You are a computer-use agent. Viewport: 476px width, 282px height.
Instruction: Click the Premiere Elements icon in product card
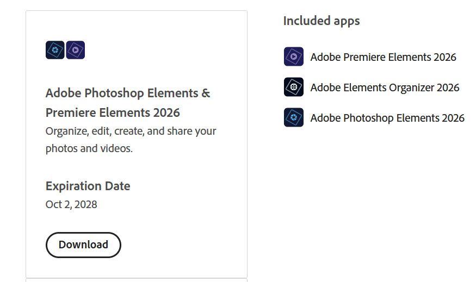76,50
